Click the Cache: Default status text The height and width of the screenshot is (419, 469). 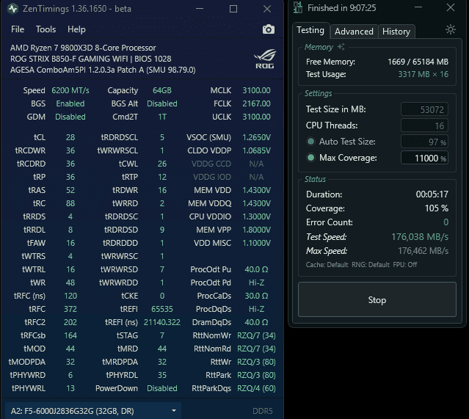(327, 265)
